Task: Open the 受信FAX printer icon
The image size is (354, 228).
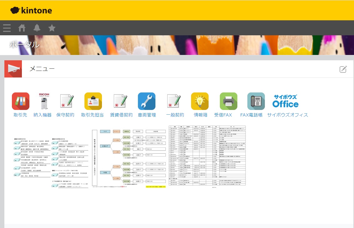Action: coord(228,101)
